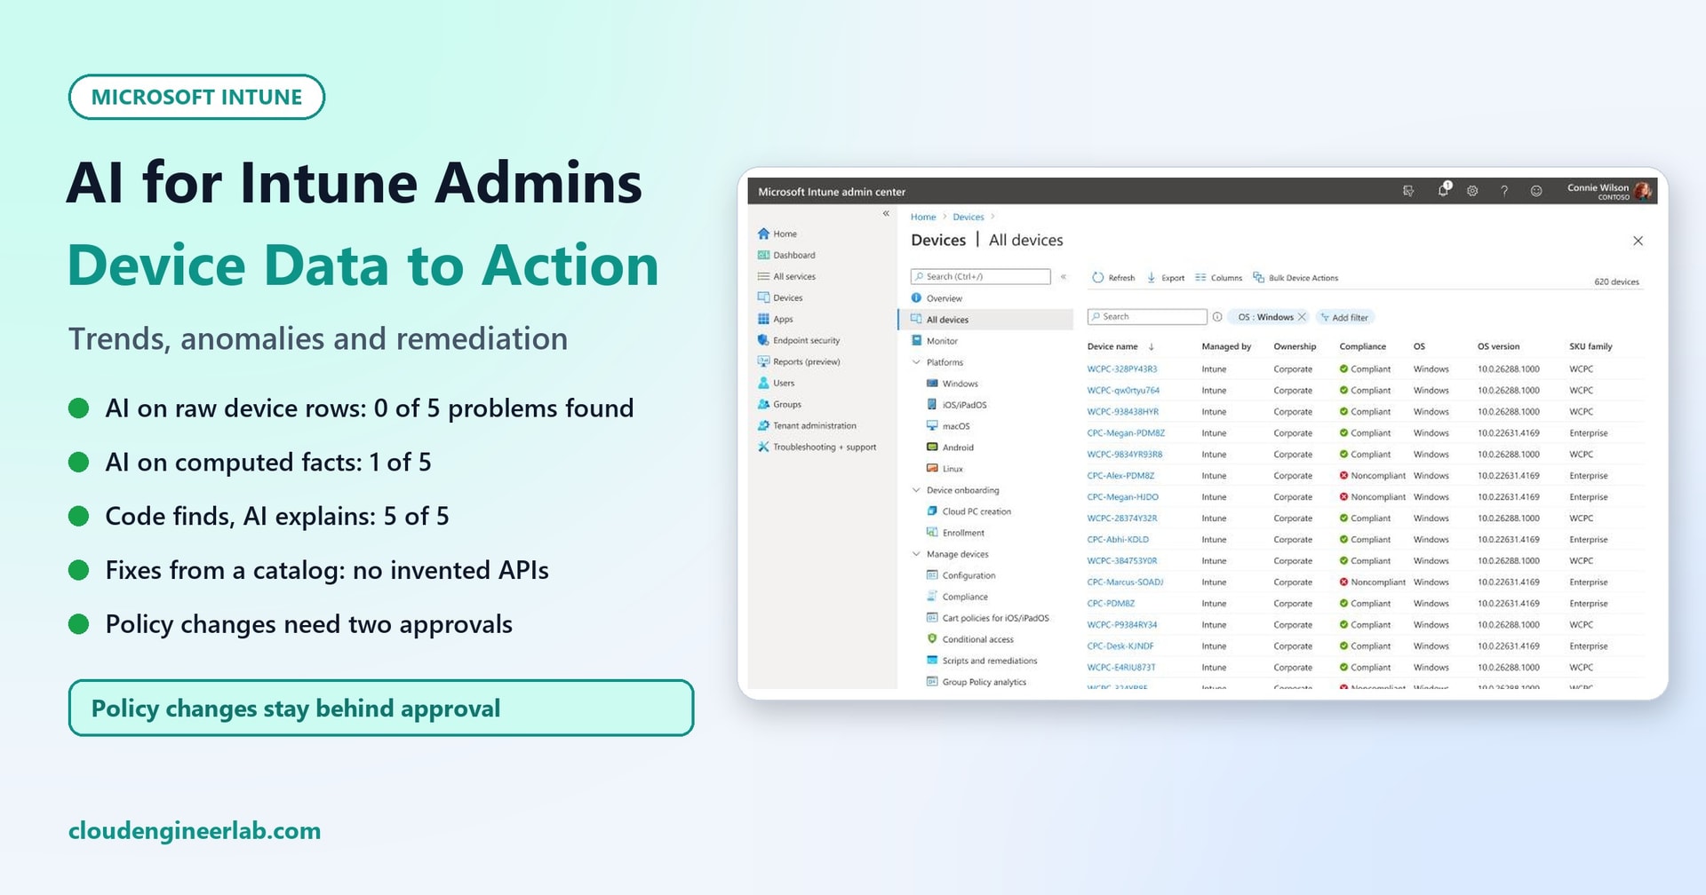Click the Compliance column header

pyautogui.click(x=1362, y=346)
